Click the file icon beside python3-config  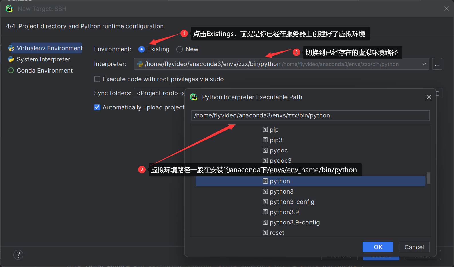pos(265,202)
